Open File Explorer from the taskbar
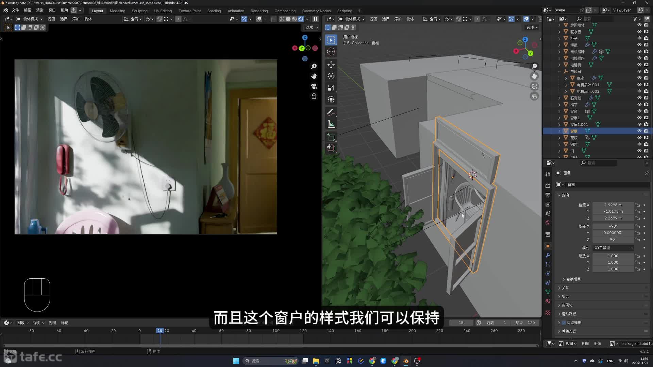This screenshot has width=653, height=367. 316,361
